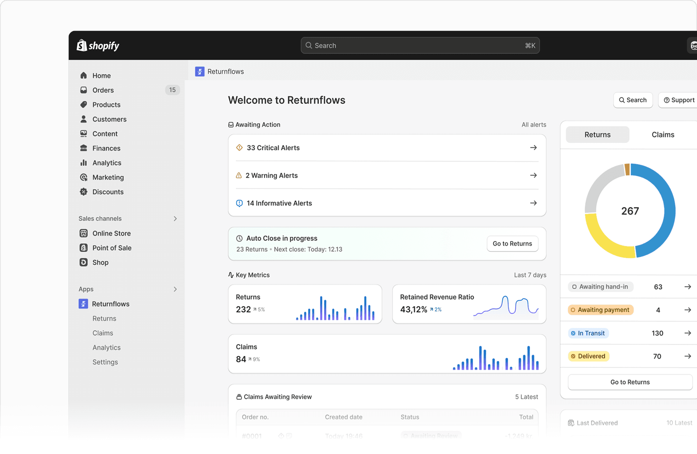The image size is (697, 454).
Task: Open Analytics under Returnflows in sidebar
Action: pos(107,348)
